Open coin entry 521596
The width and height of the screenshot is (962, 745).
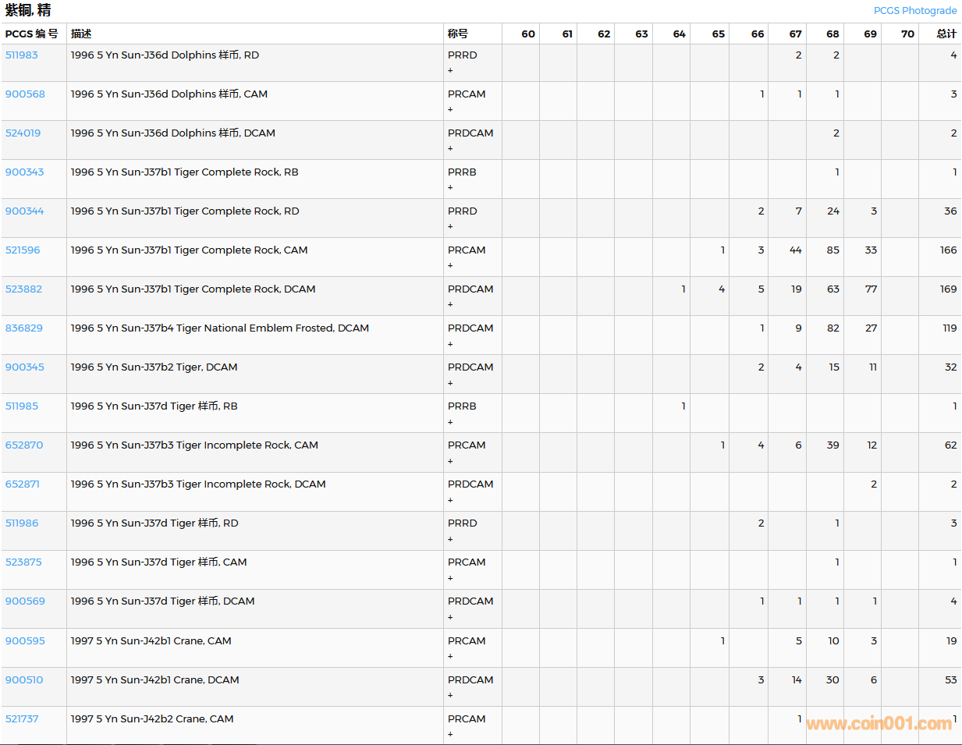(23, 250)
